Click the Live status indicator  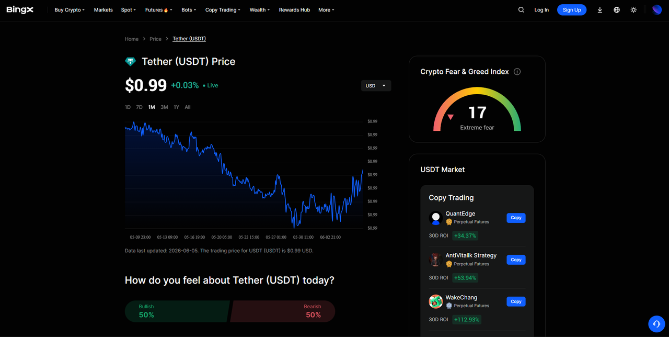coord(211,85)
